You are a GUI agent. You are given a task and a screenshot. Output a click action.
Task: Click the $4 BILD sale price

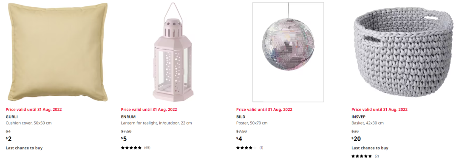click(239, 139)
